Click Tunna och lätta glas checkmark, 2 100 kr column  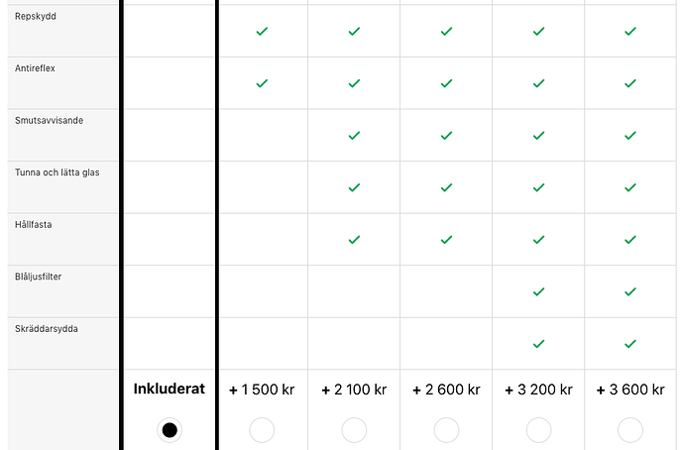coord(354,187)
